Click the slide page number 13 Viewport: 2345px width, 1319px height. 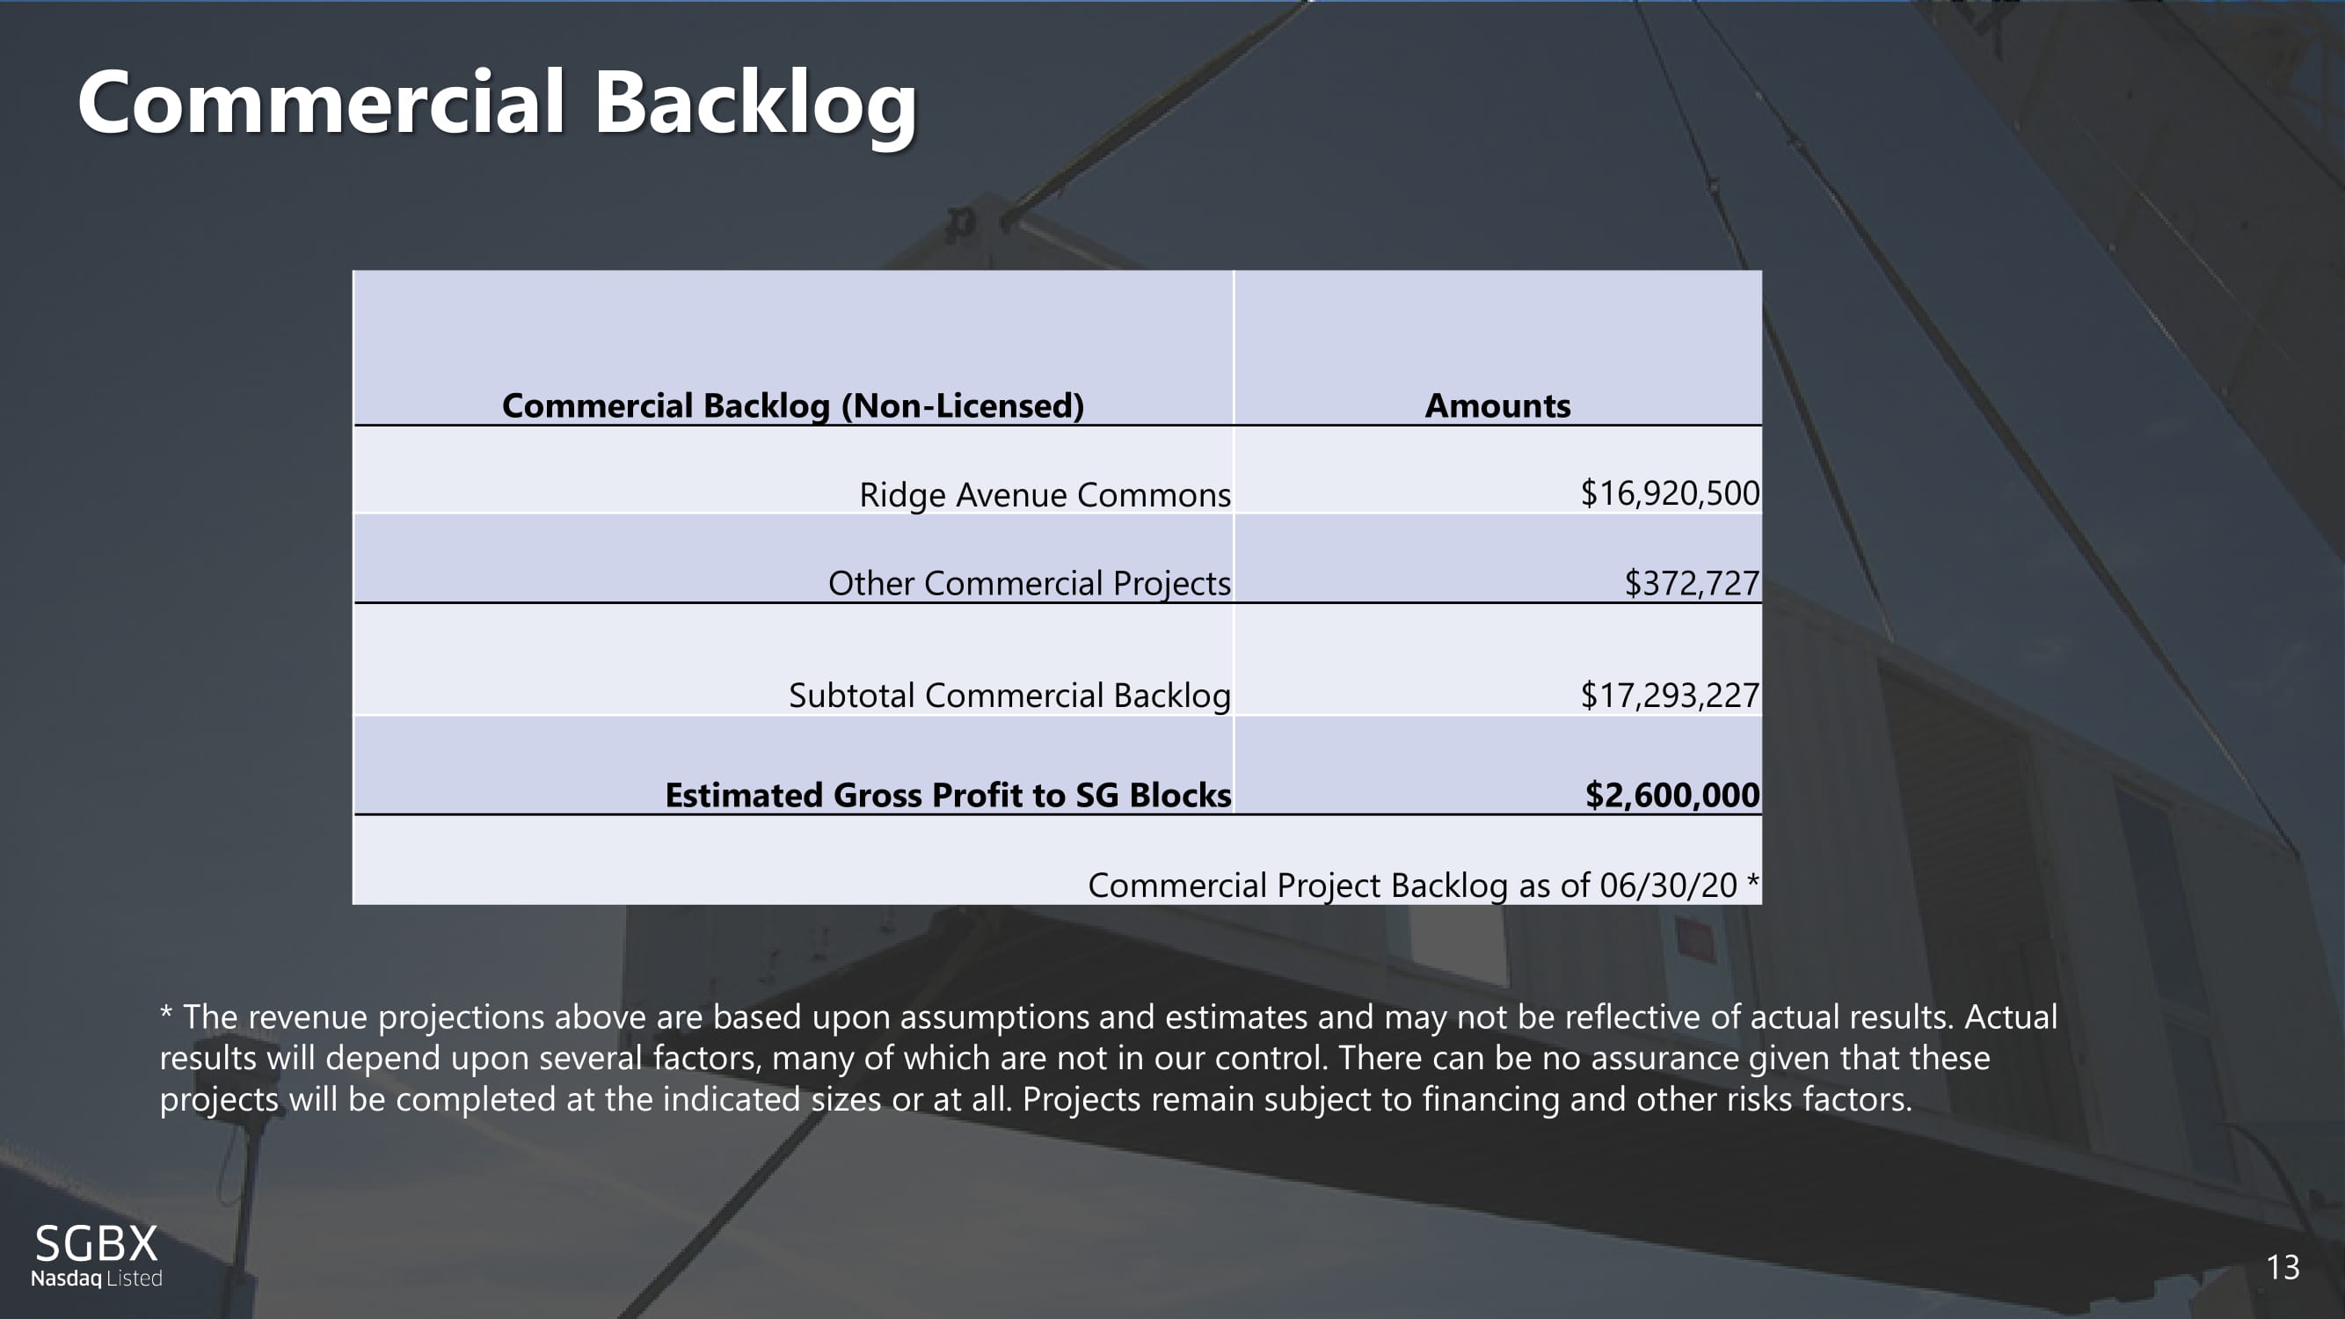(2283, 1267)
